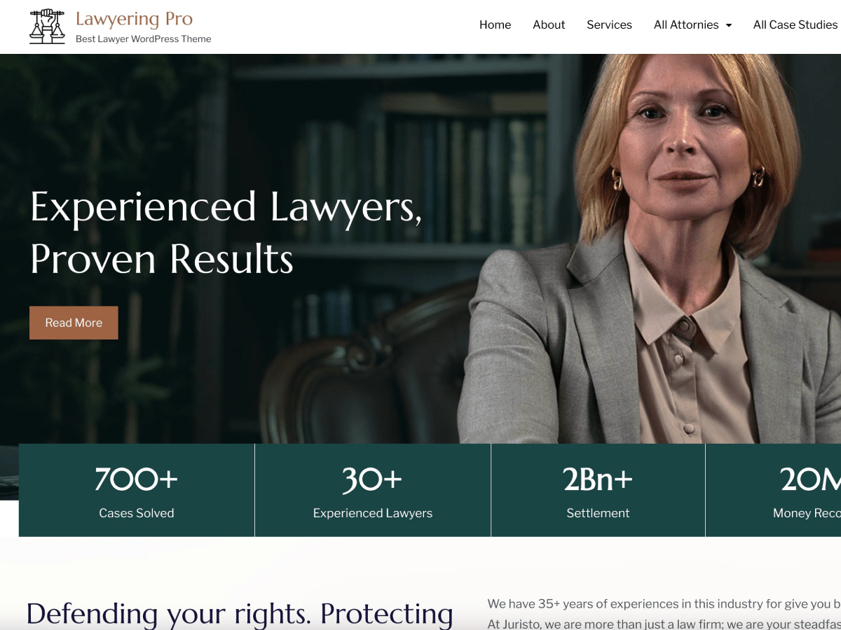Click the Read More button

coord(74,323)
